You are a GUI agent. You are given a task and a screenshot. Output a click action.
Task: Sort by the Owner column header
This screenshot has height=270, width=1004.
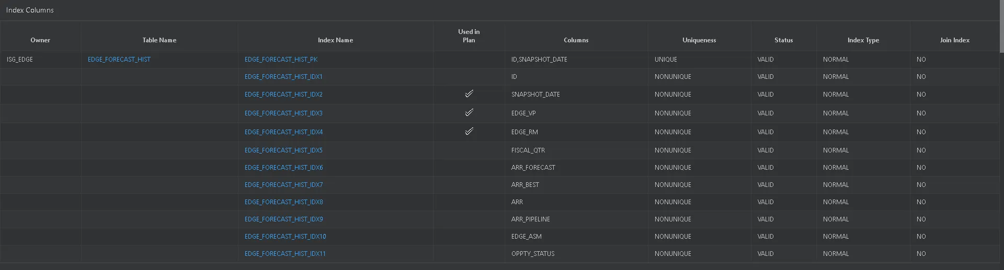click(x=40, y=40)
